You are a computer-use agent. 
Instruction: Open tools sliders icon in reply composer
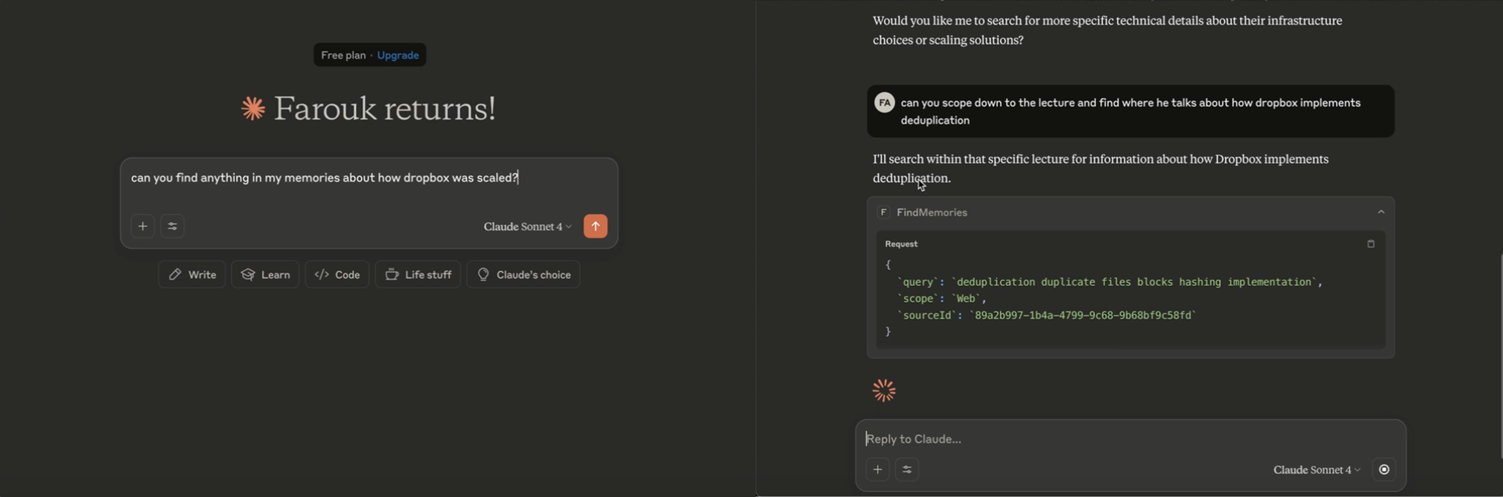coord(907,470)
